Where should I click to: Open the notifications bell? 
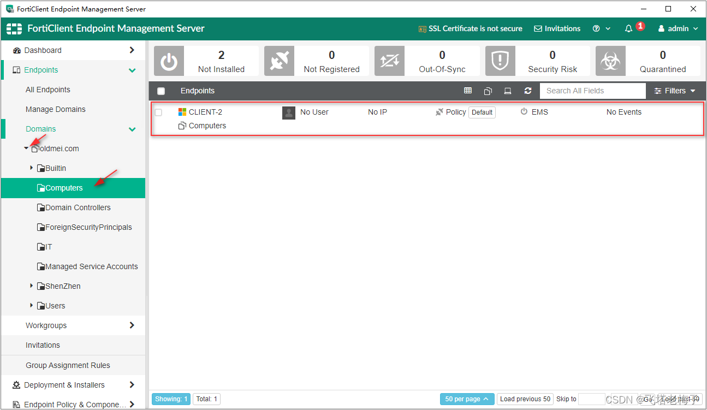tap(629, 28)
